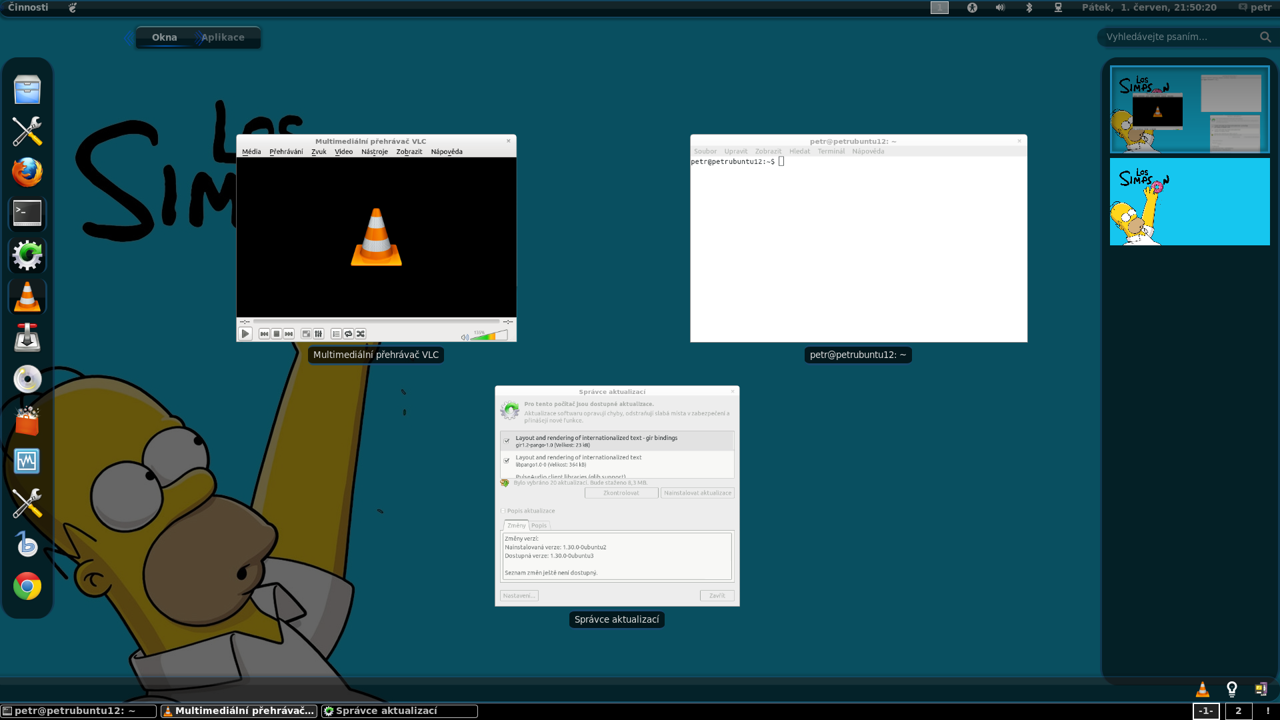Select second empty workspace thumbnail
1280x720 pixels.
(x=1189, y=201)
